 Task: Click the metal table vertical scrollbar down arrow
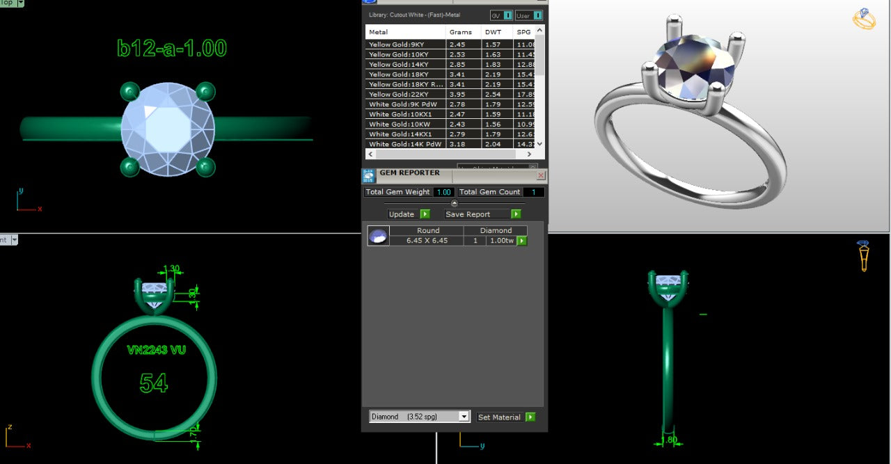540,143
